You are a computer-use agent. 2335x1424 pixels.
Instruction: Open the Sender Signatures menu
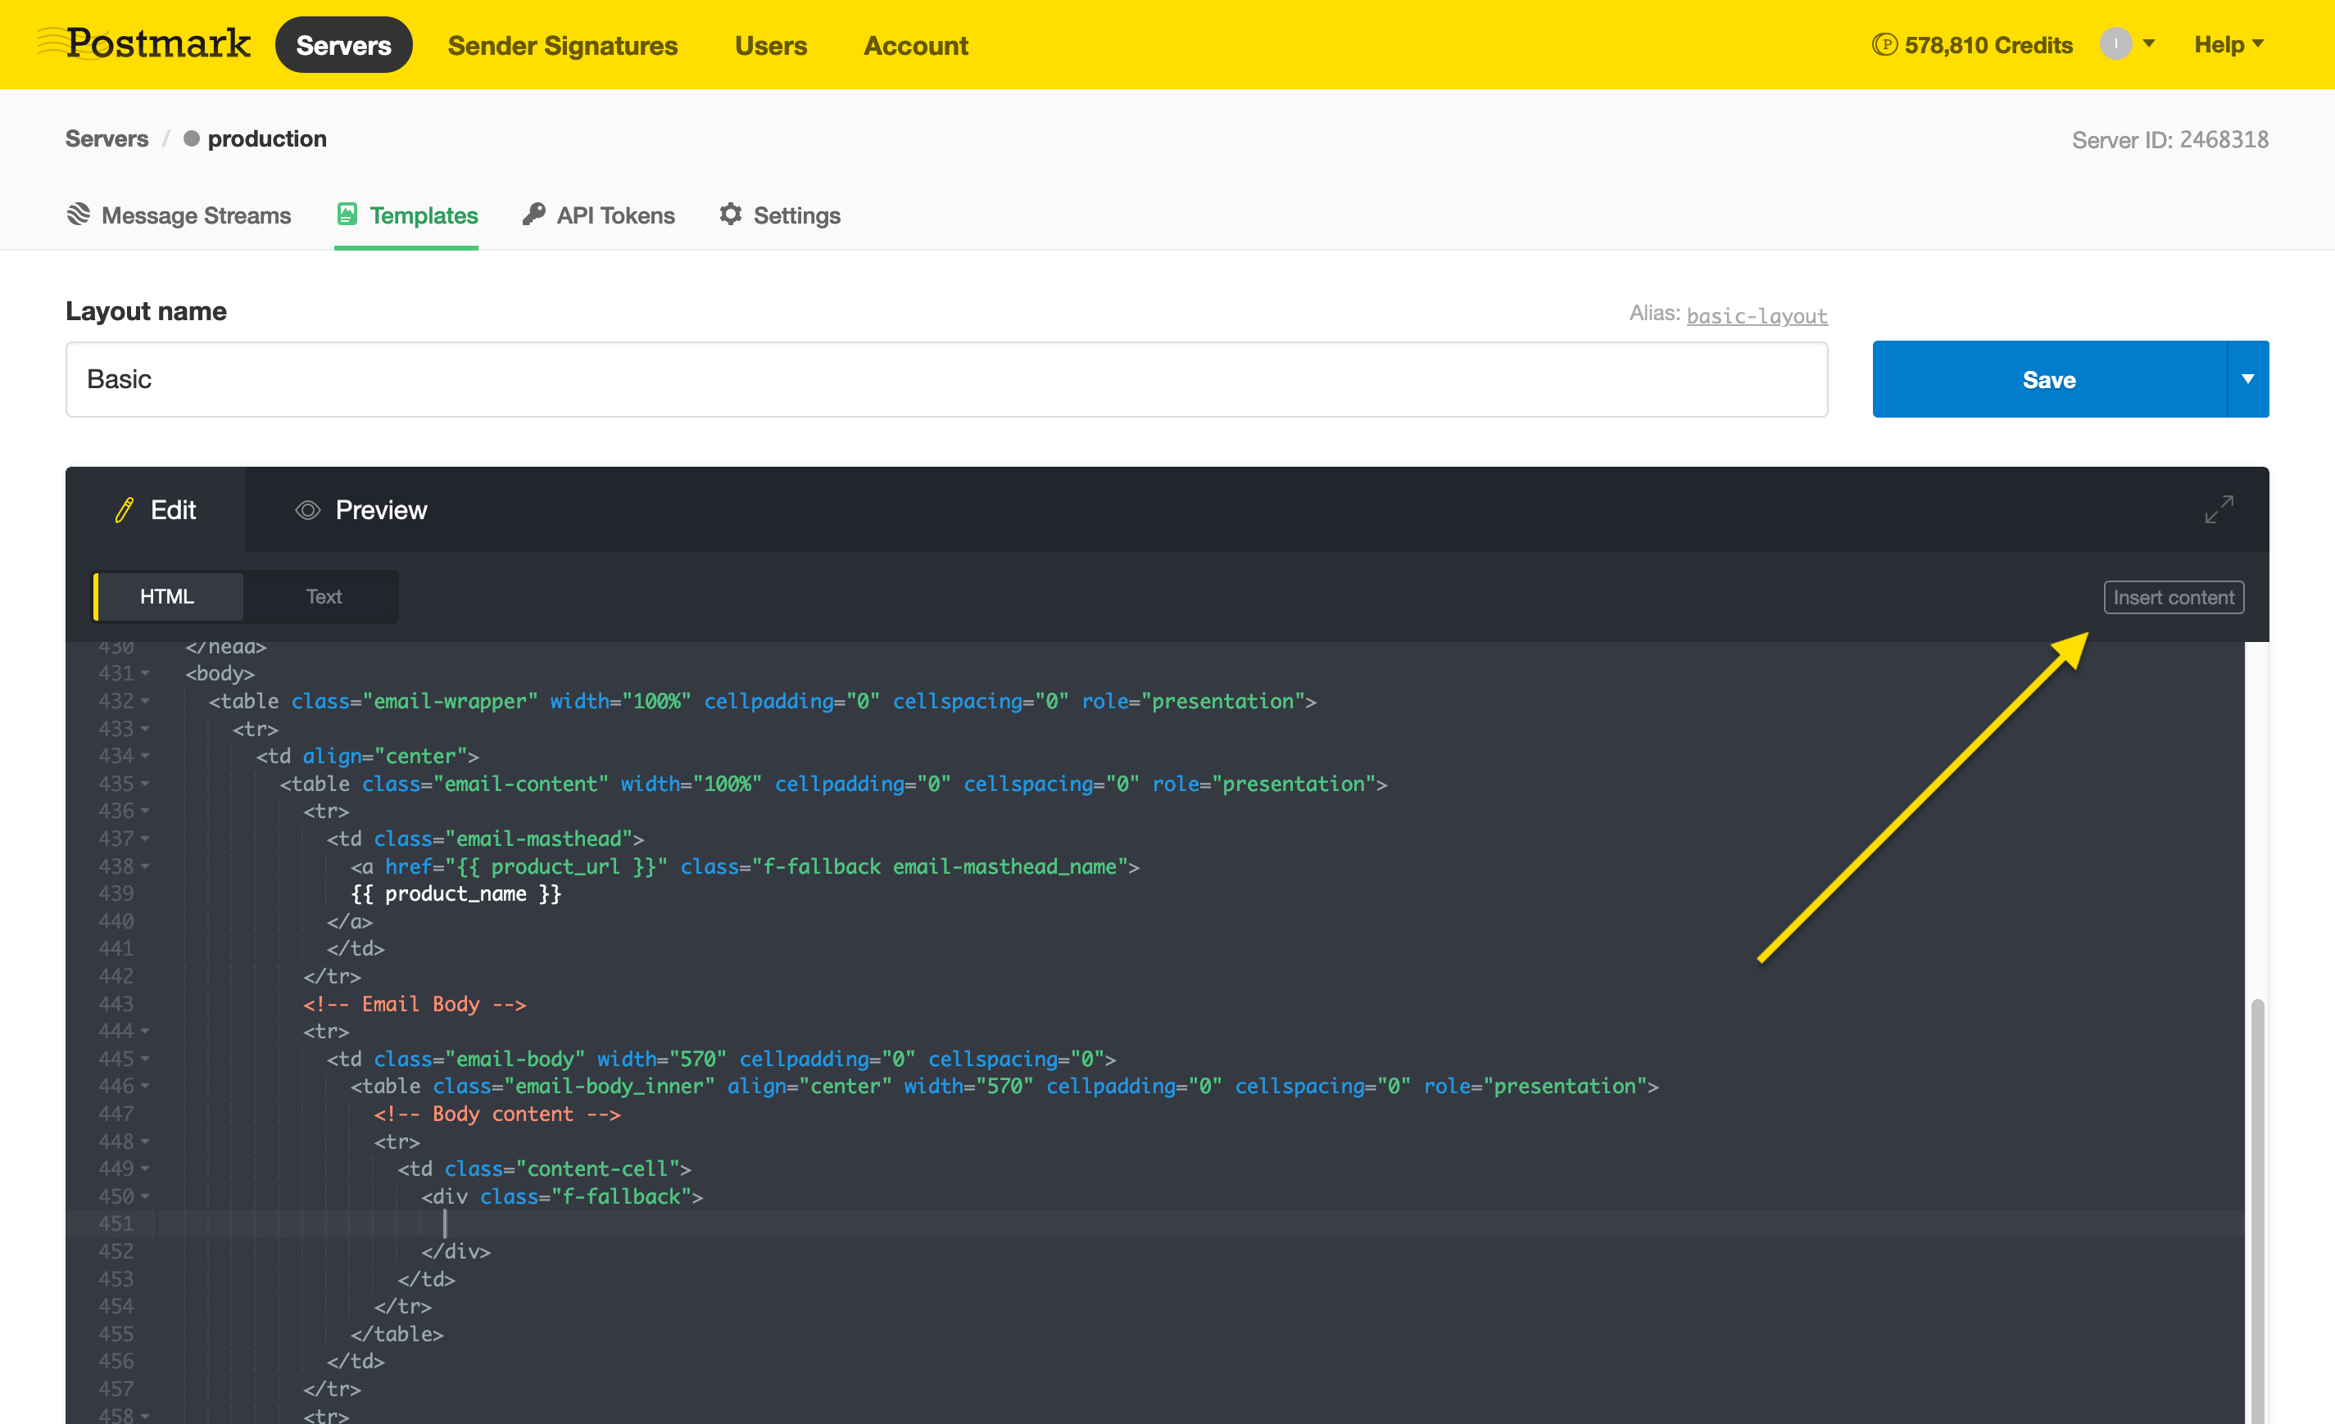click(x=562, y=46)
